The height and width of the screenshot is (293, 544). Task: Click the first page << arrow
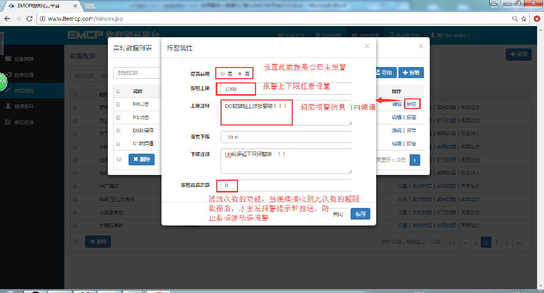pyautogui.click(x=452, y=242)
